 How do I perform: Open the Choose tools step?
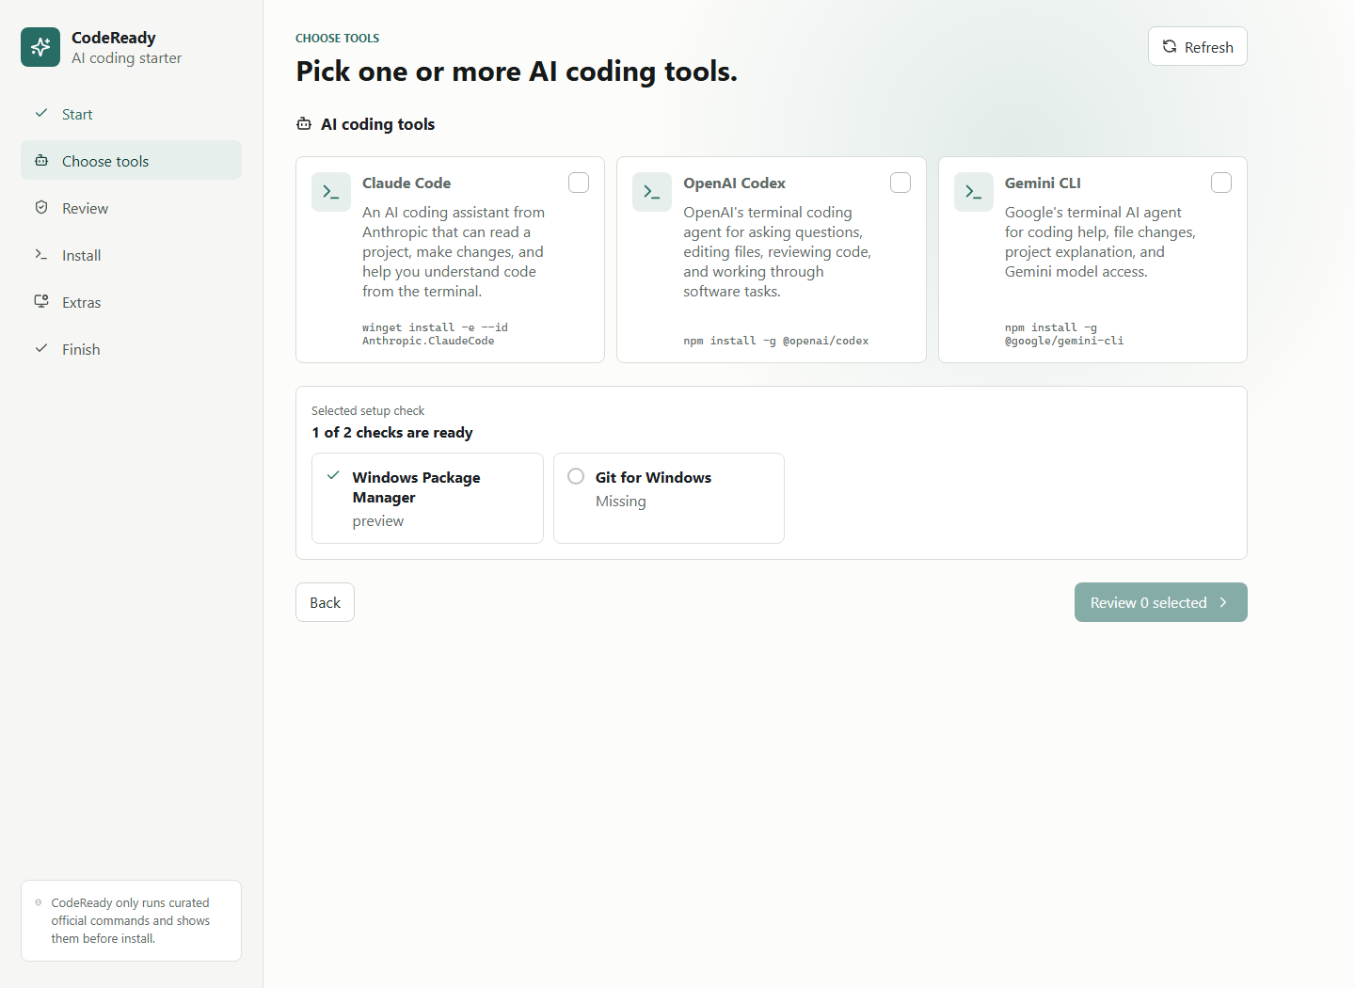point(131,161)
